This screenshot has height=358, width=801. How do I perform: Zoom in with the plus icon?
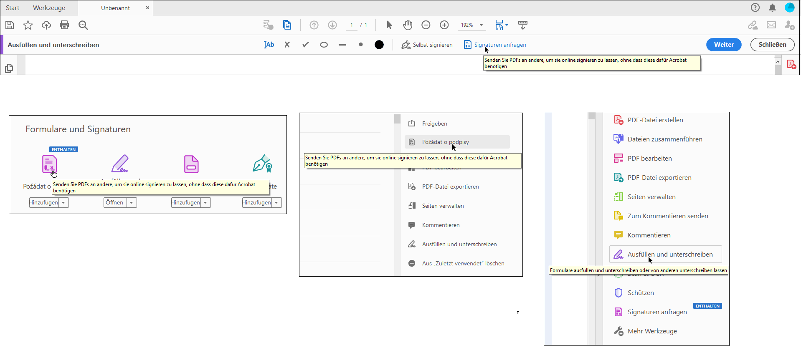(x=444, y=25)
